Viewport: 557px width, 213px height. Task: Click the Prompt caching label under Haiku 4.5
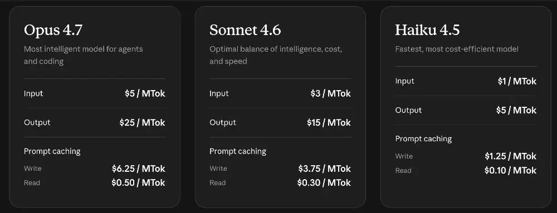click(423, 139)
